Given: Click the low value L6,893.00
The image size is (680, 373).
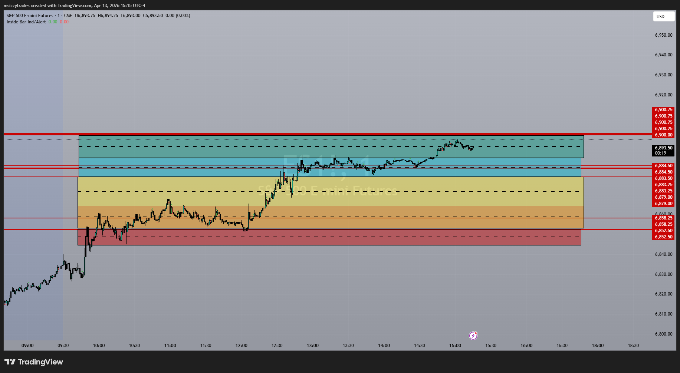Looking at the screenshot, I should 131,16.
